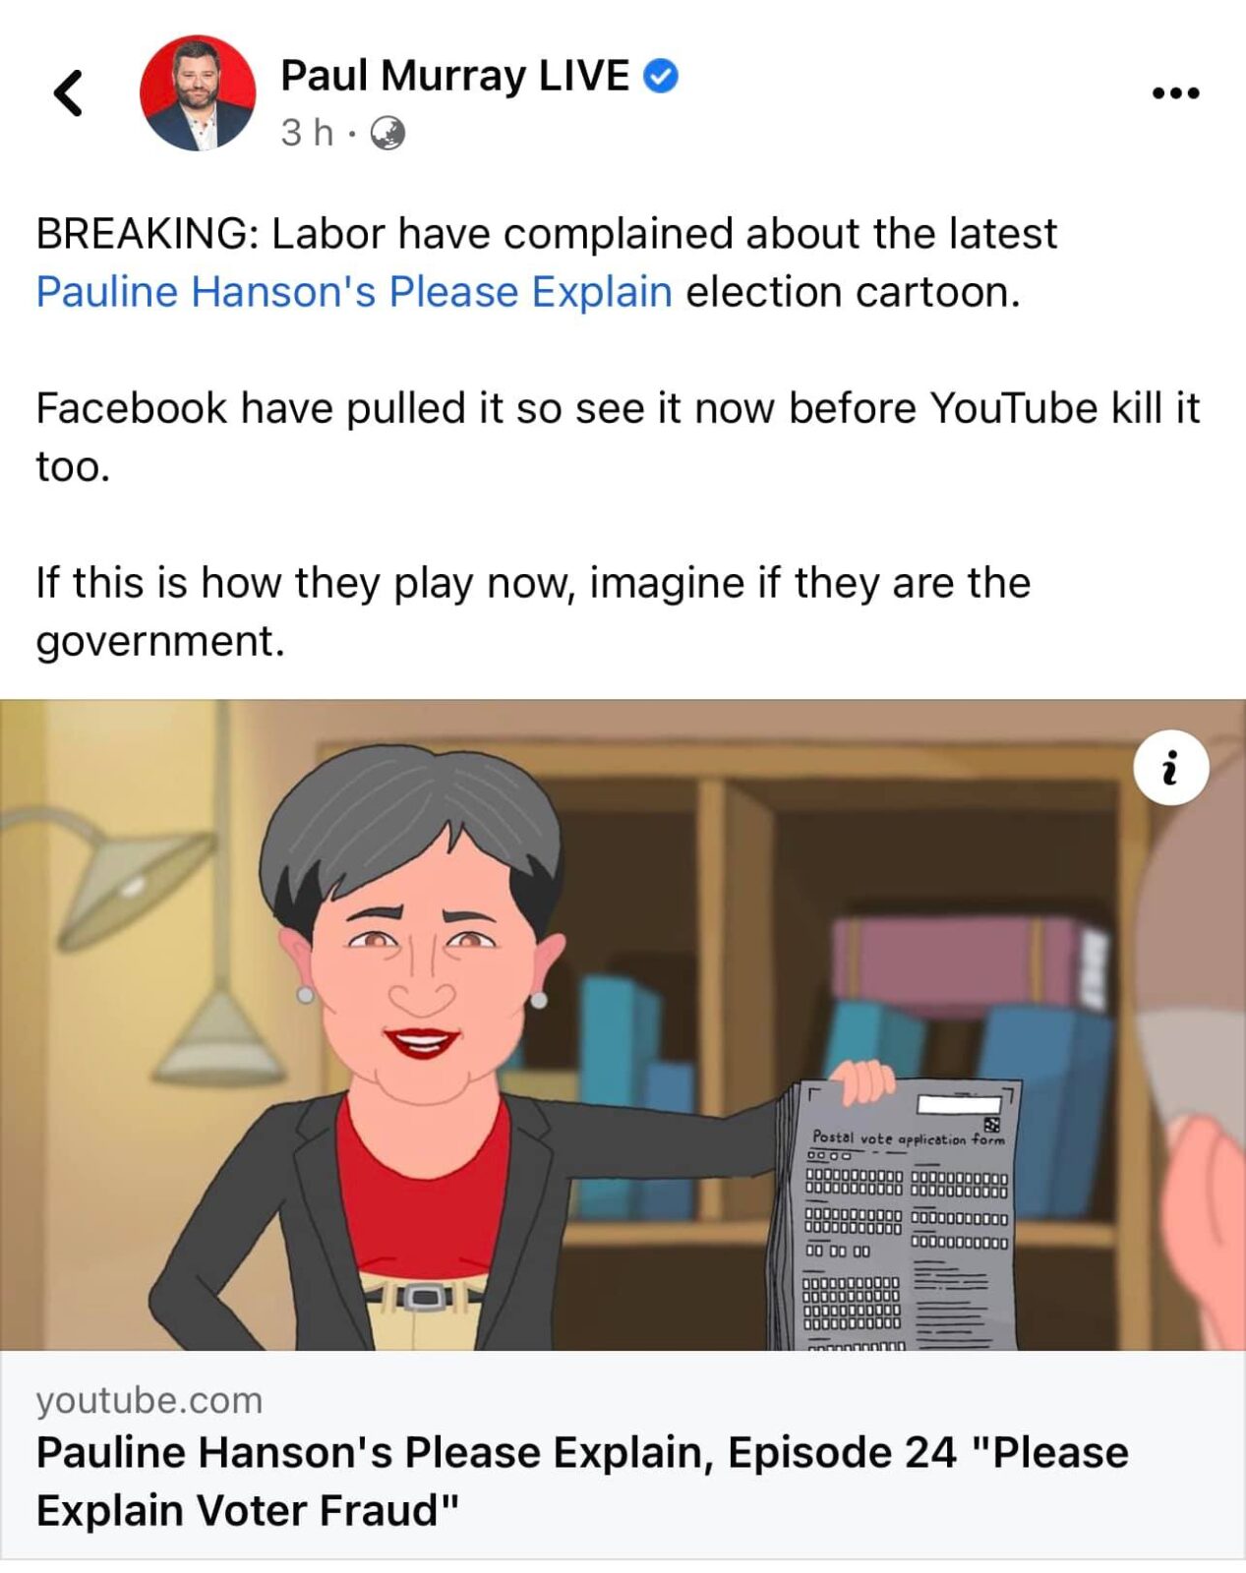
Task: Click the 3 h post timestamp
Action: (x=307, y=133)
